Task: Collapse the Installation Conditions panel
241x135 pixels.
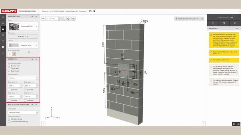Action: point(36,105)
